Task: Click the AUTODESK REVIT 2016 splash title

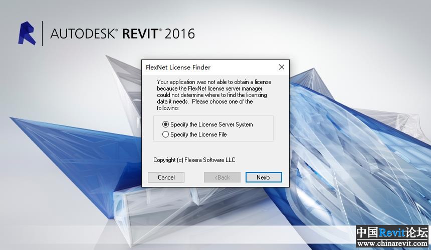Action: pos(123,33)
